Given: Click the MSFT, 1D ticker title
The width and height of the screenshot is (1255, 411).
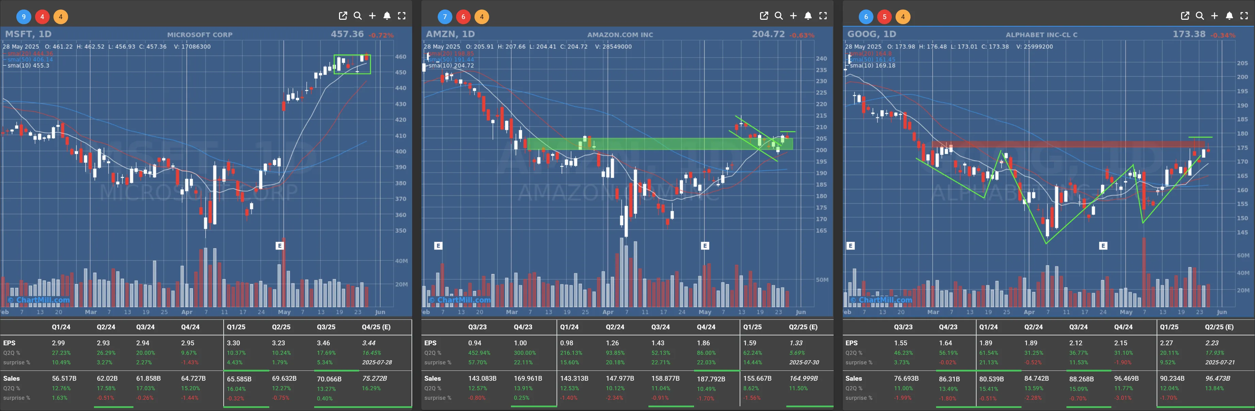Looking at the screenshot, I should point(28,34).
